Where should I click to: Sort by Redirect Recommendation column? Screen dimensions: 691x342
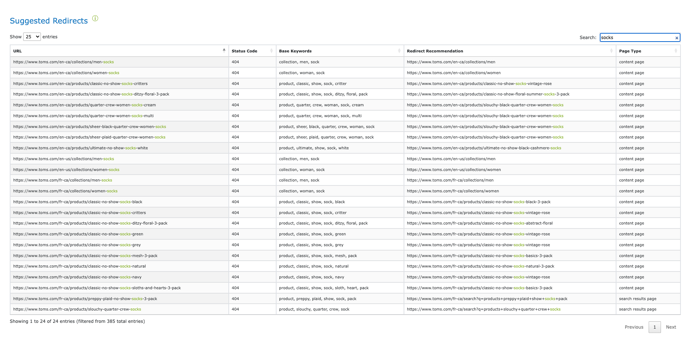click(510, 51)
